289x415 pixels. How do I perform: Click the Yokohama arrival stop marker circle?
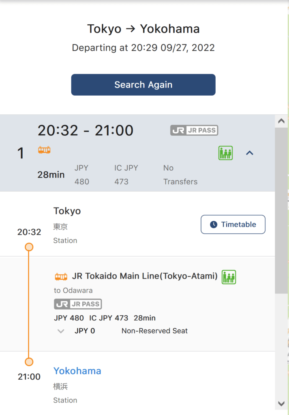29,362
